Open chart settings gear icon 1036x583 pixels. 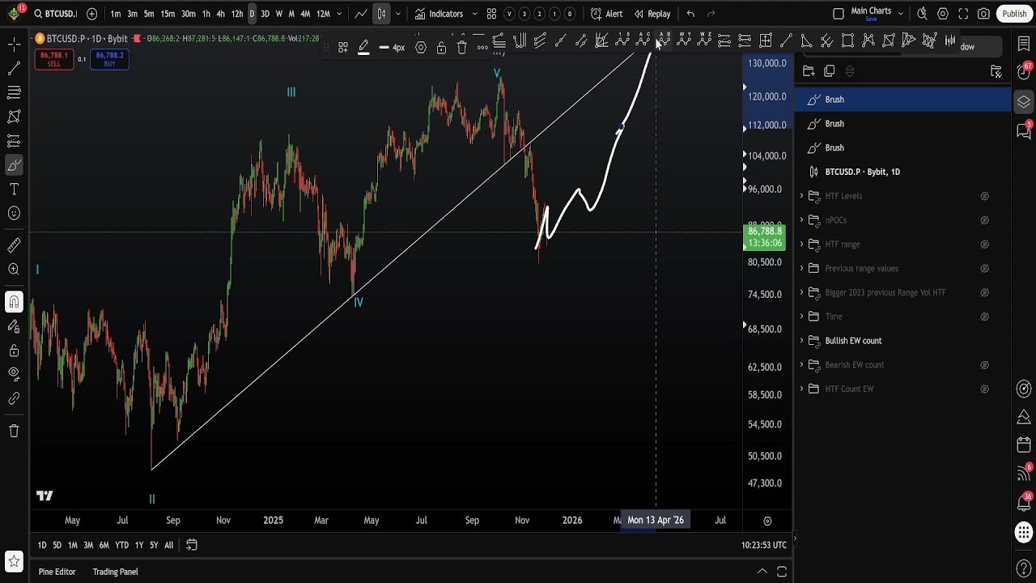[x=943, y=14]
